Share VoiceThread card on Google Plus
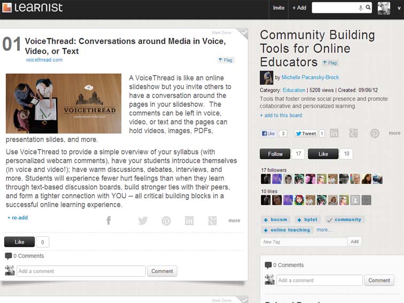This screenshot has height=303, width=404. tap(212, 221)
